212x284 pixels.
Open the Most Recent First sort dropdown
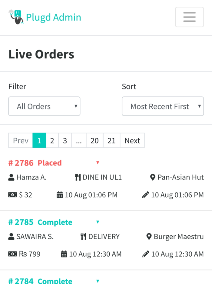point(163,106)
